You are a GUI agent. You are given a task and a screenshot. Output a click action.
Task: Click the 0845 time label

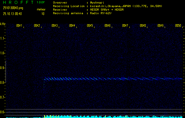click(90, 26)
